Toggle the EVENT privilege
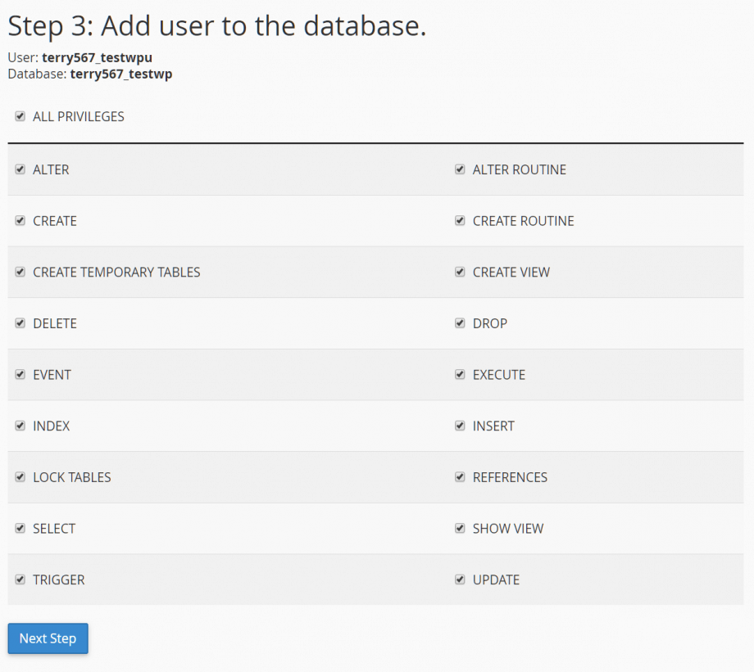This screenshot has height=672, width=754. (x=20, y=374)
